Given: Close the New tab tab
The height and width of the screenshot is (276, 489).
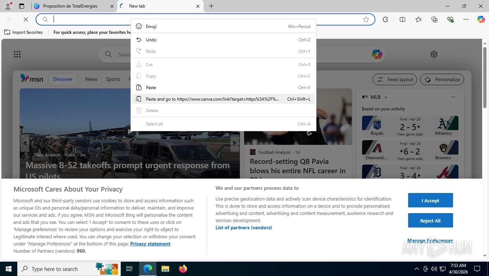Looking at the screenshot, I should point(198,6).
